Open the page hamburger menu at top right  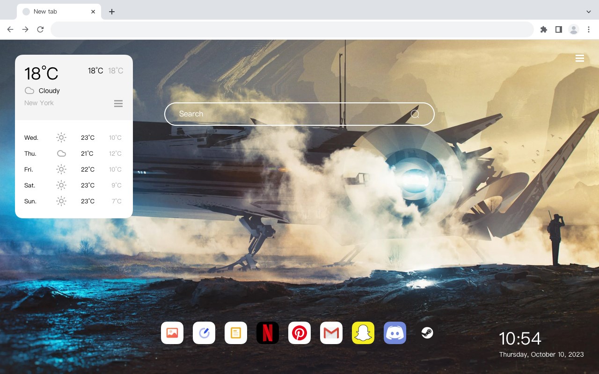pyautogui.click(x=580, y=58)
